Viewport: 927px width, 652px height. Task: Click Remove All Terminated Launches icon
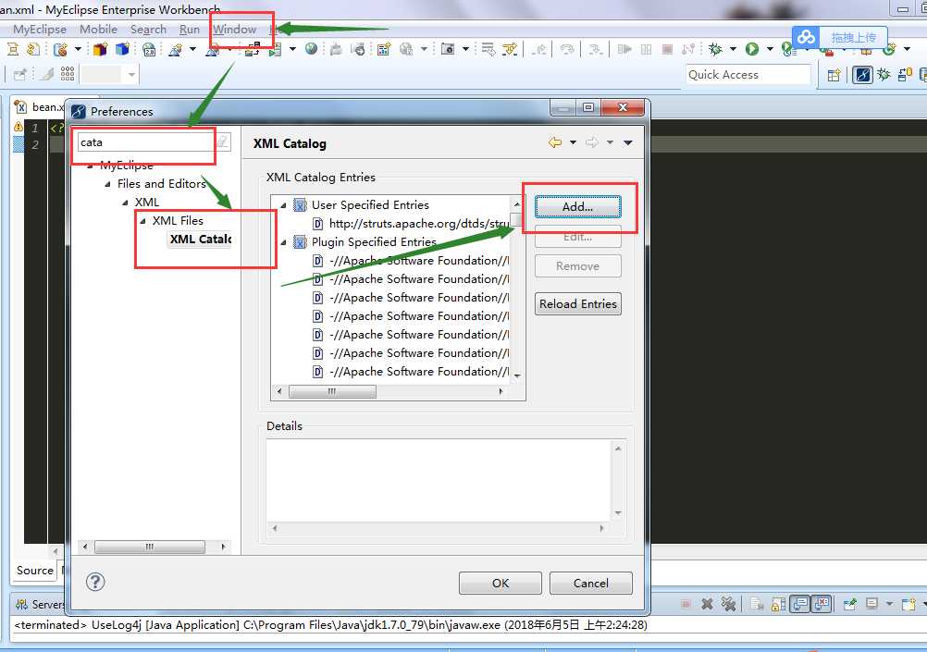729,604
